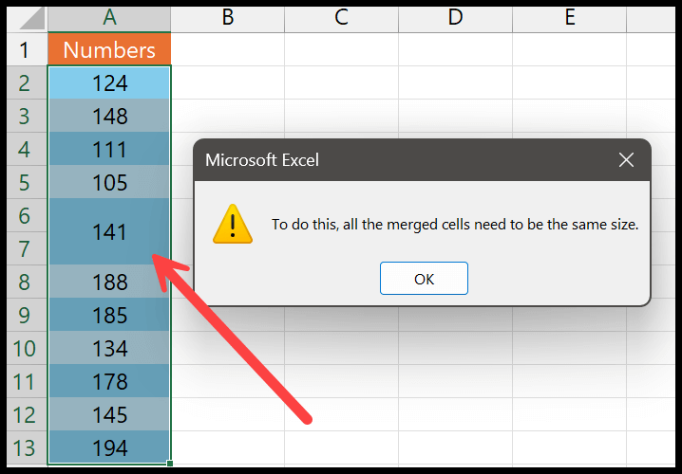Select column A header
This screenshot has height=474, width=682.
click(109, 19)
